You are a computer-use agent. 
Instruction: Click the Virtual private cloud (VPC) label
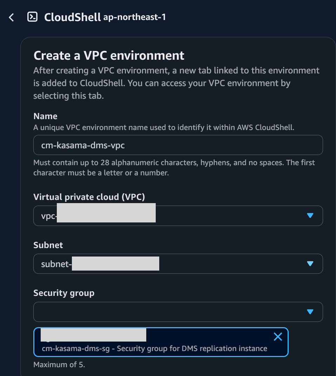point(89,197)
